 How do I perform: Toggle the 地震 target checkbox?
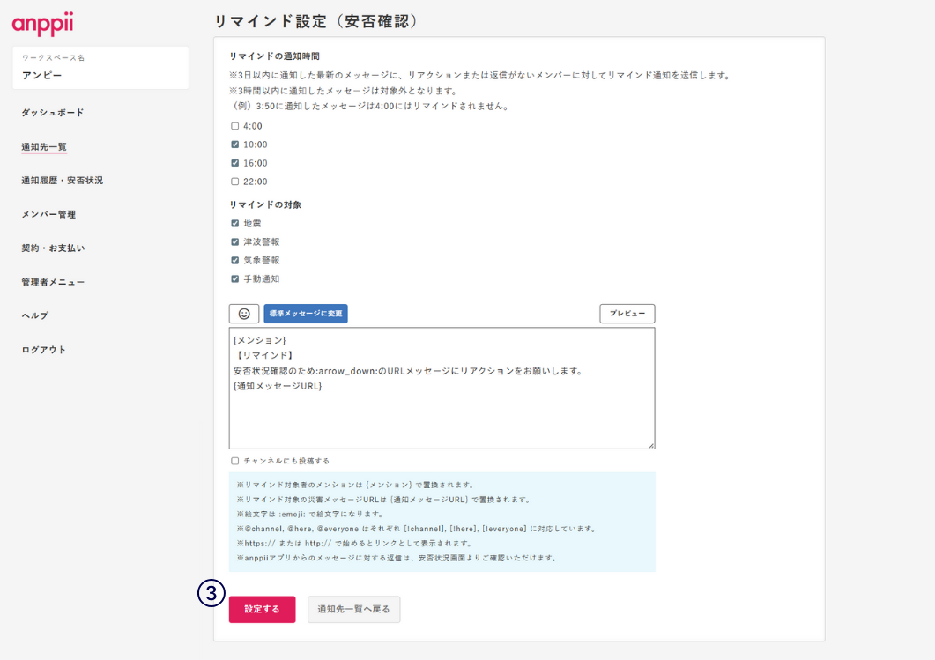point(235,223)
